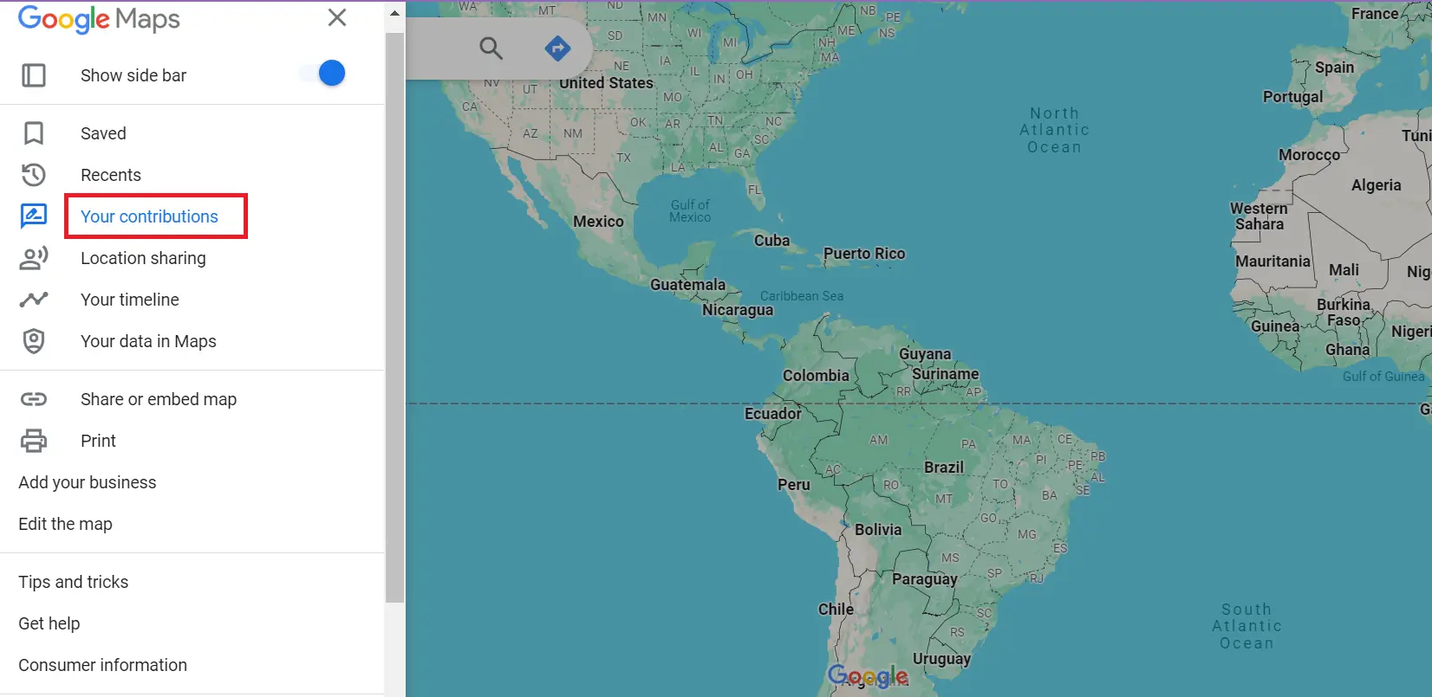Click the Show side bar panel icon
This screenshot has height=697, width=1432.
coord(34,75)
